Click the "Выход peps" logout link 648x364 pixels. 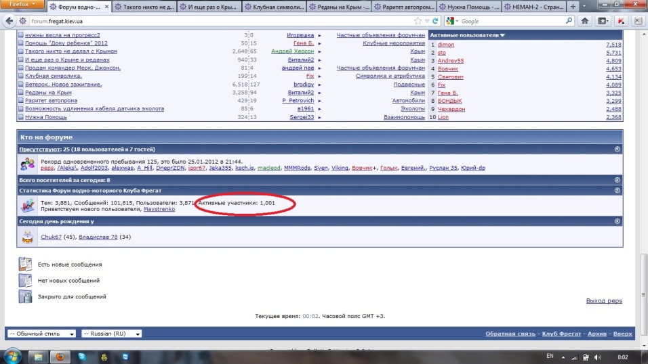pyautogui.click(x=603, y=301)
